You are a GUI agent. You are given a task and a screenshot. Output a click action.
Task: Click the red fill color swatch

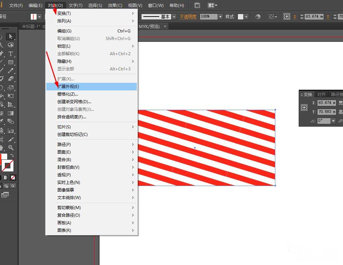tap(3, 157)
